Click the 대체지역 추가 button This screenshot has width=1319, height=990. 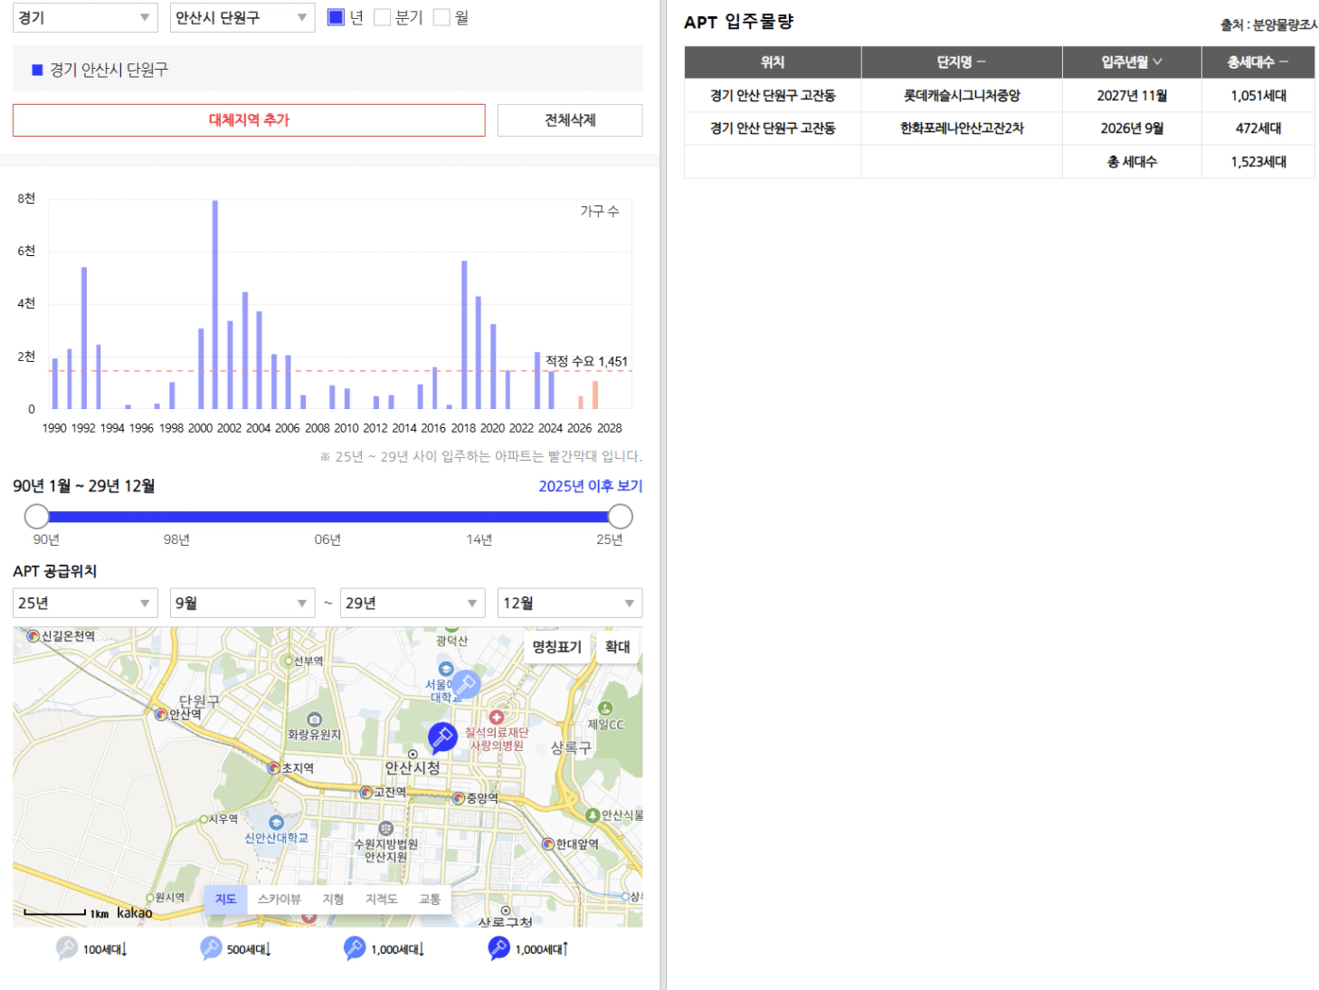coord(249,120)
